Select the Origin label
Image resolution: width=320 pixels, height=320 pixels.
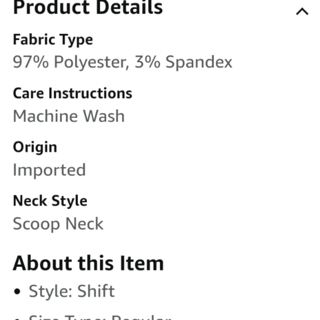35,147
